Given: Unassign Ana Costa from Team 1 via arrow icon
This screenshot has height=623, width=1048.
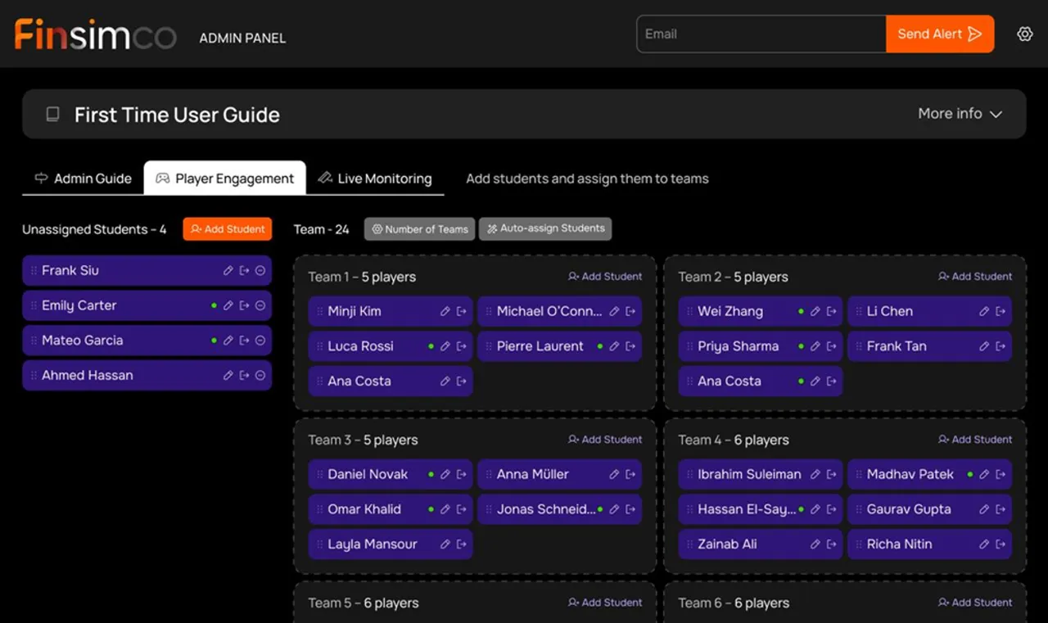Looking at the screenshot, I should 462,381.
